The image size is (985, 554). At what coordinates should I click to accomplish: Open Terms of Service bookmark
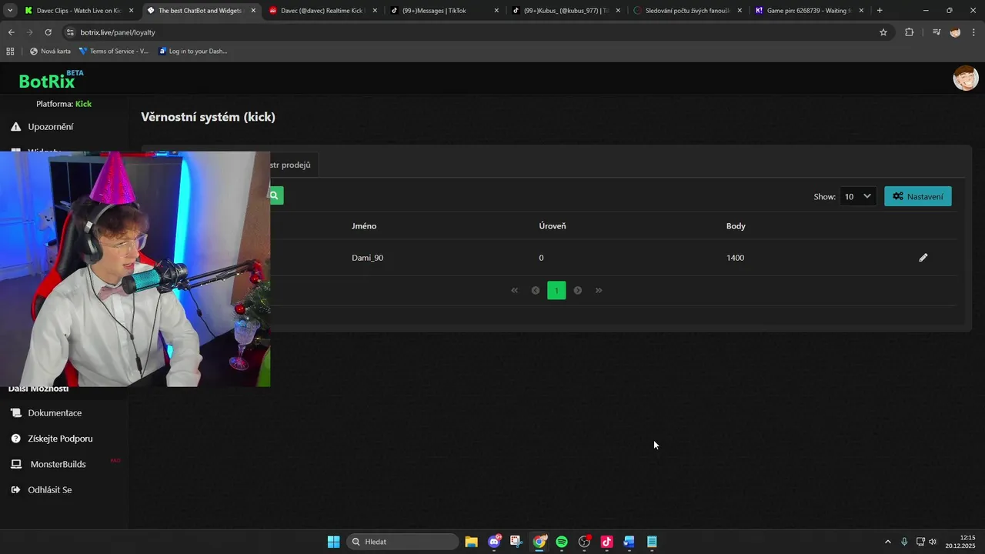[x=114, y=52]
